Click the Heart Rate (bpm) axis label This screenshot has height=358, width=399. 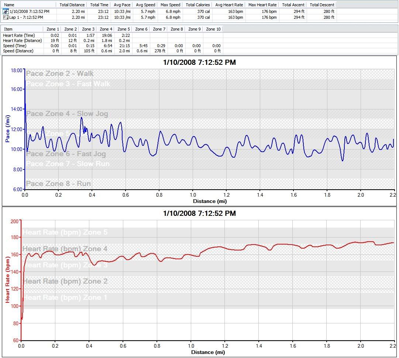[x=7, y=281]
